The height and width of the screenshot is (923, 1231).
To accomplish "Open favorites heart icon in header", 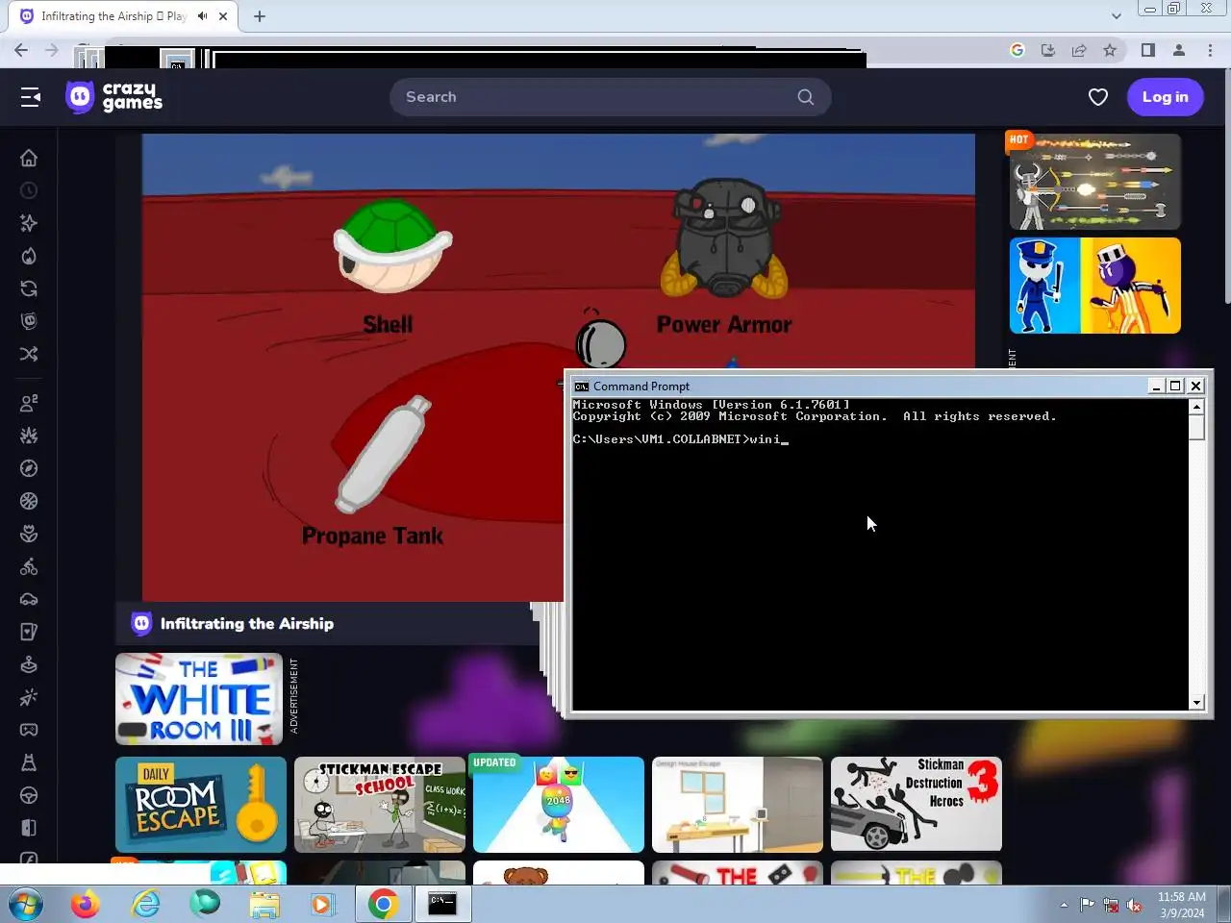I will click(1098, 97).
